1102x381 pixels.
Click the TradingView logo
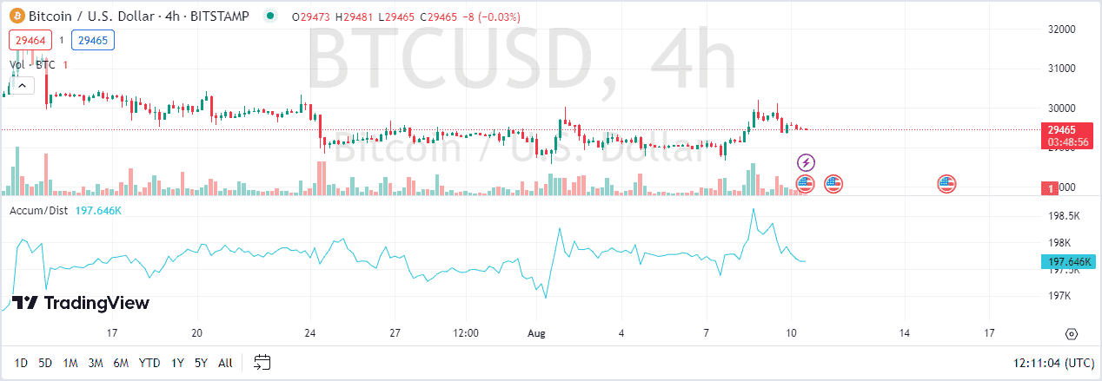tap(82, 303)
